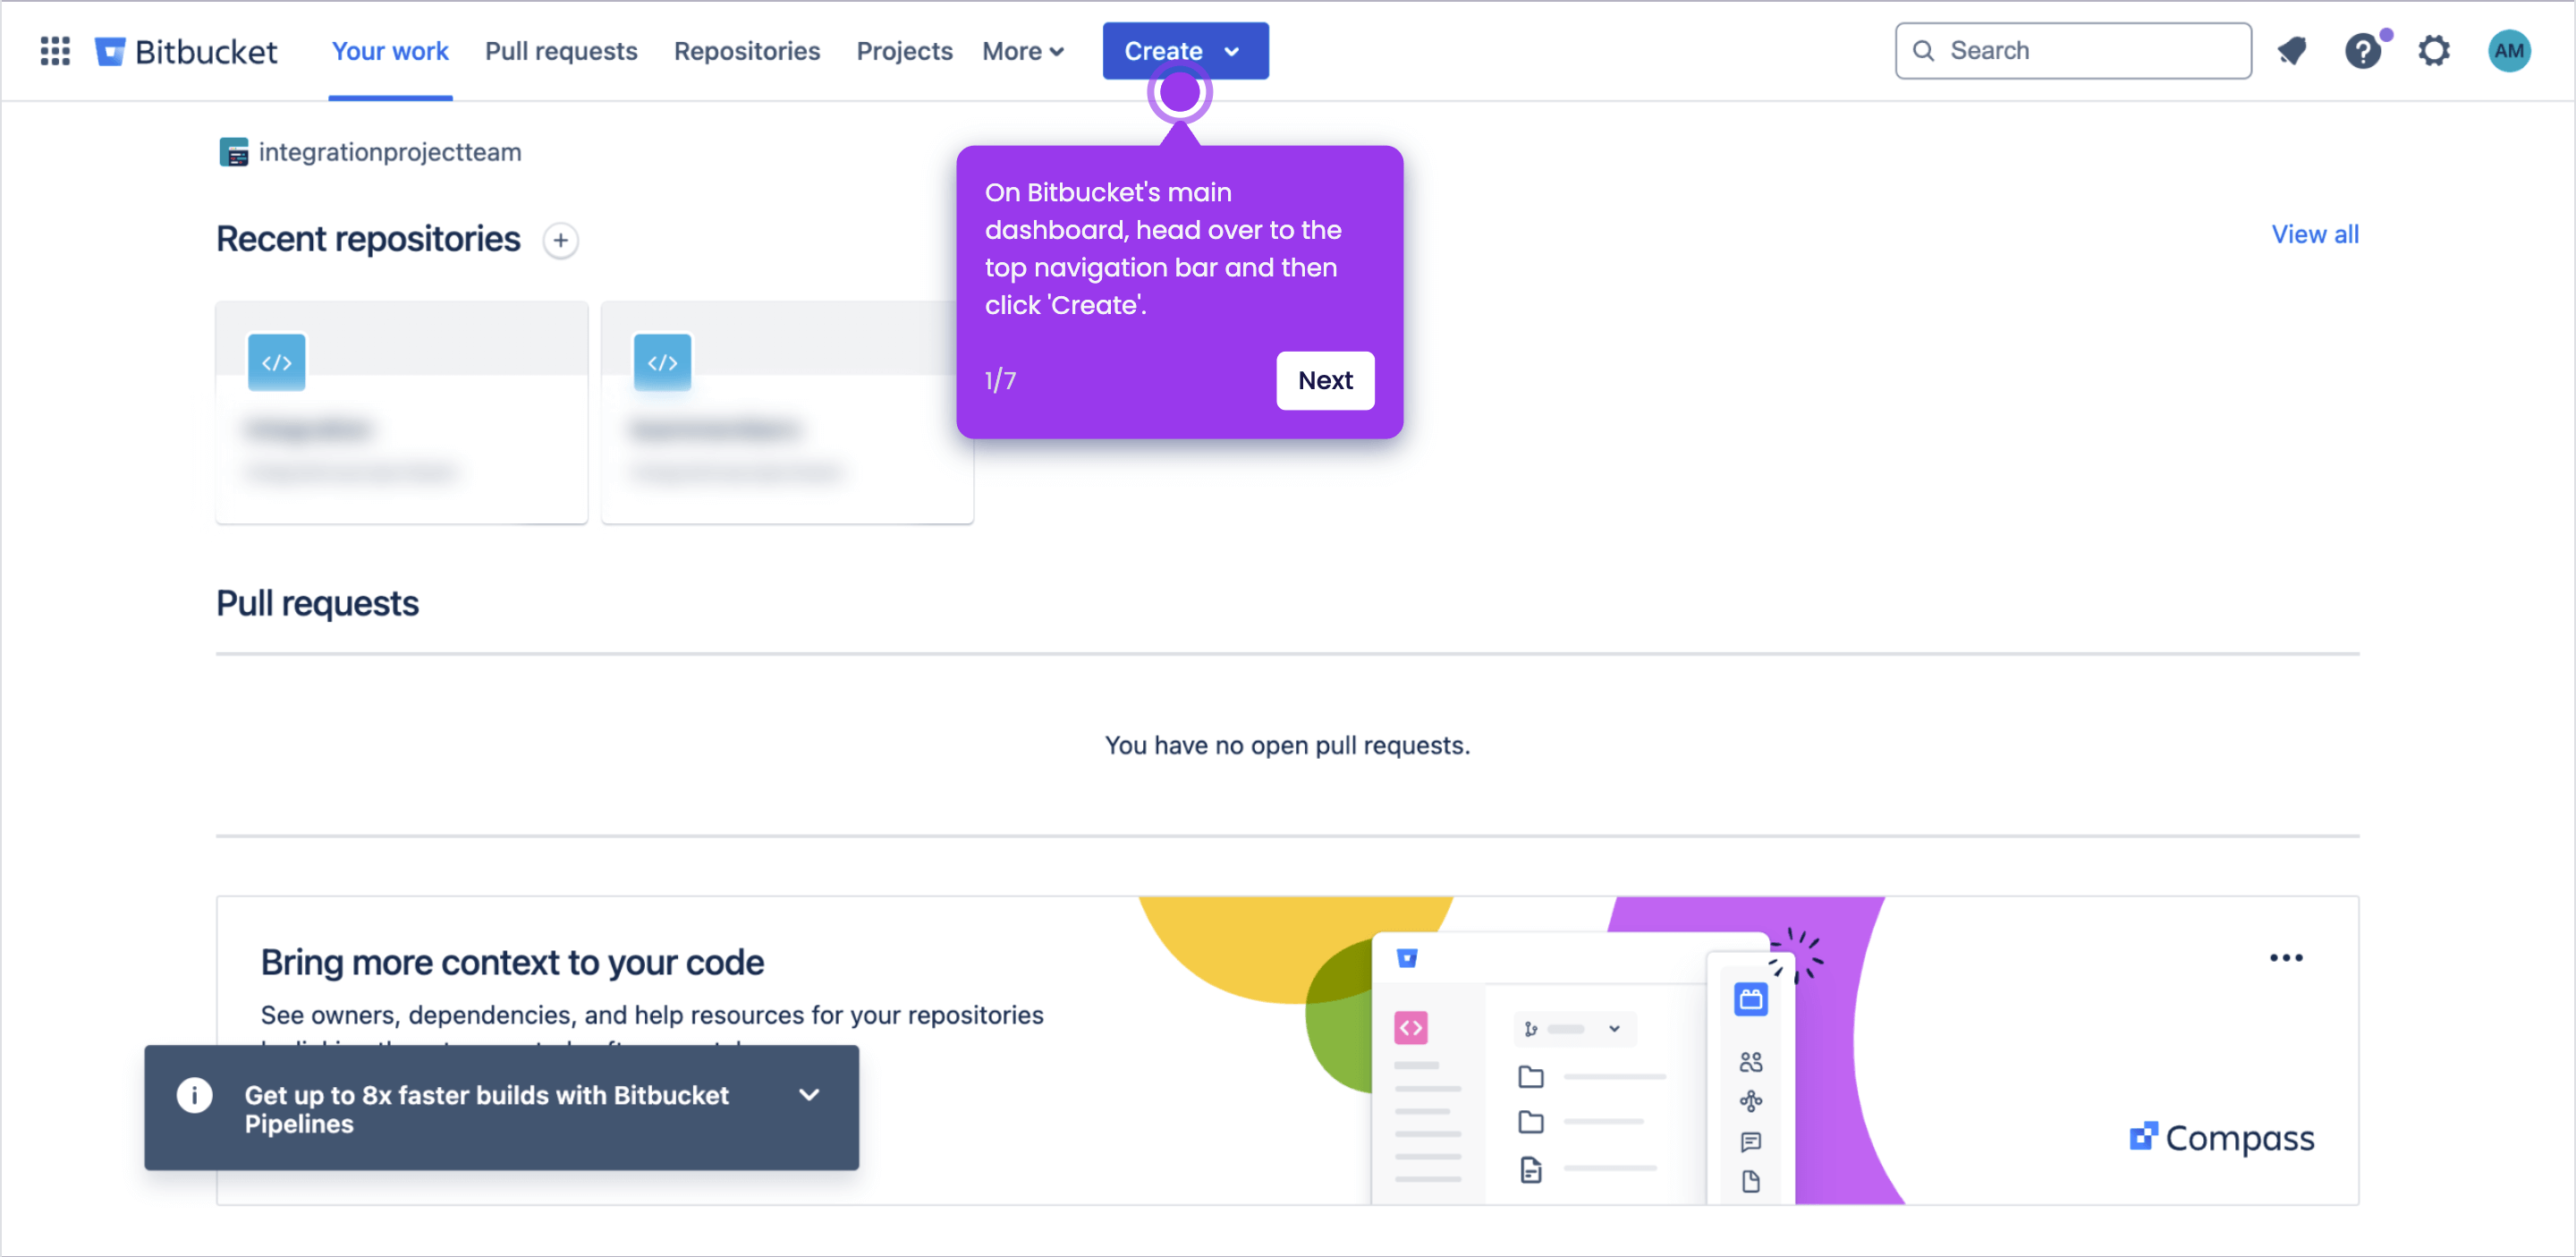The height and width of the screenshot is (1257, 2576).
Task: Select the Your work tab
Action: tap(390, 51)
